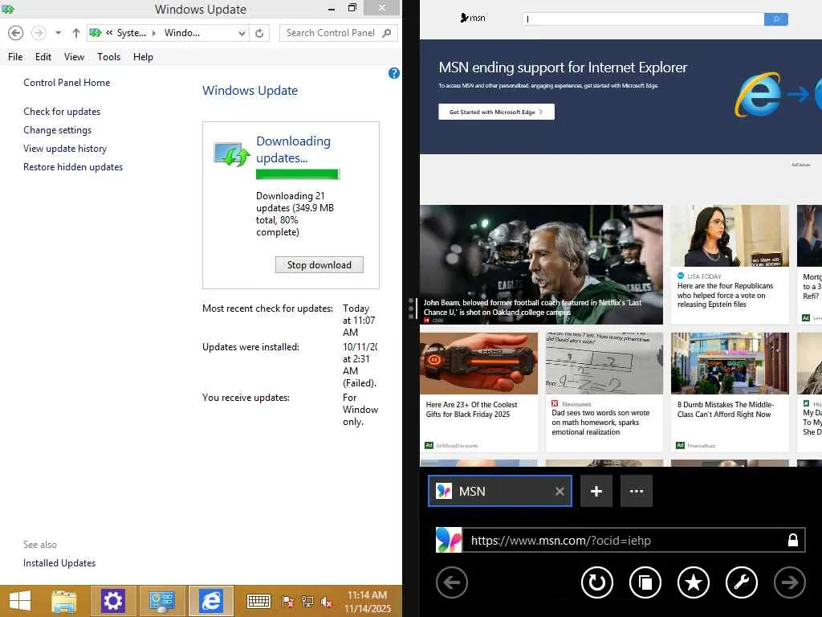
Task: Open a new tab with plus button
Action: tap(596, 491)
